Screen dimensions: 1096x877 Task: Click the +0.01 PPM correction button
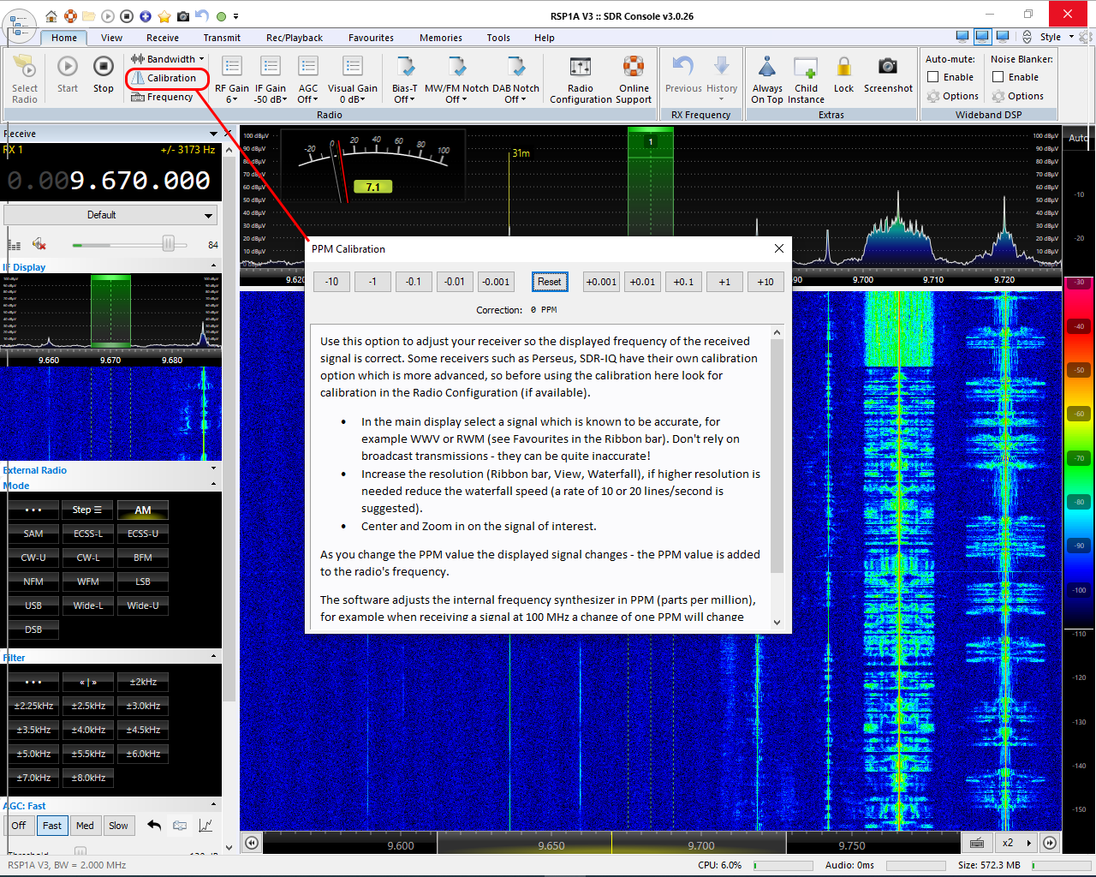coord(642,282)
